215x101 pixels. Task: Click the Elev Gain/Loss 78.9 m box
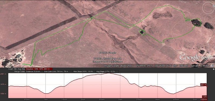point(58,71)
